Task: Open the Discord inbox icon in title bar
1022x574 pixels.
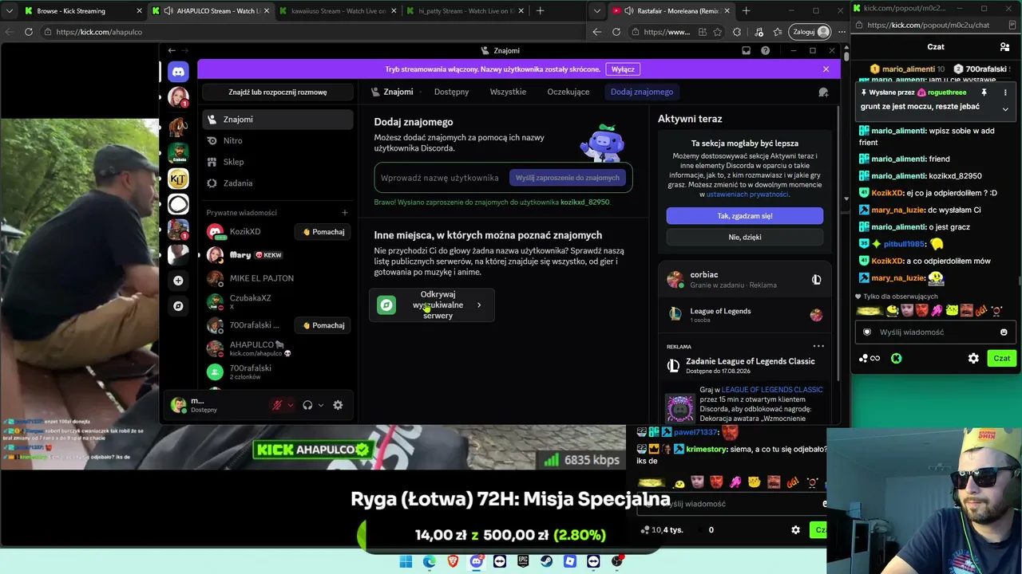Action: pyautogui.click(x=746, y=50)
